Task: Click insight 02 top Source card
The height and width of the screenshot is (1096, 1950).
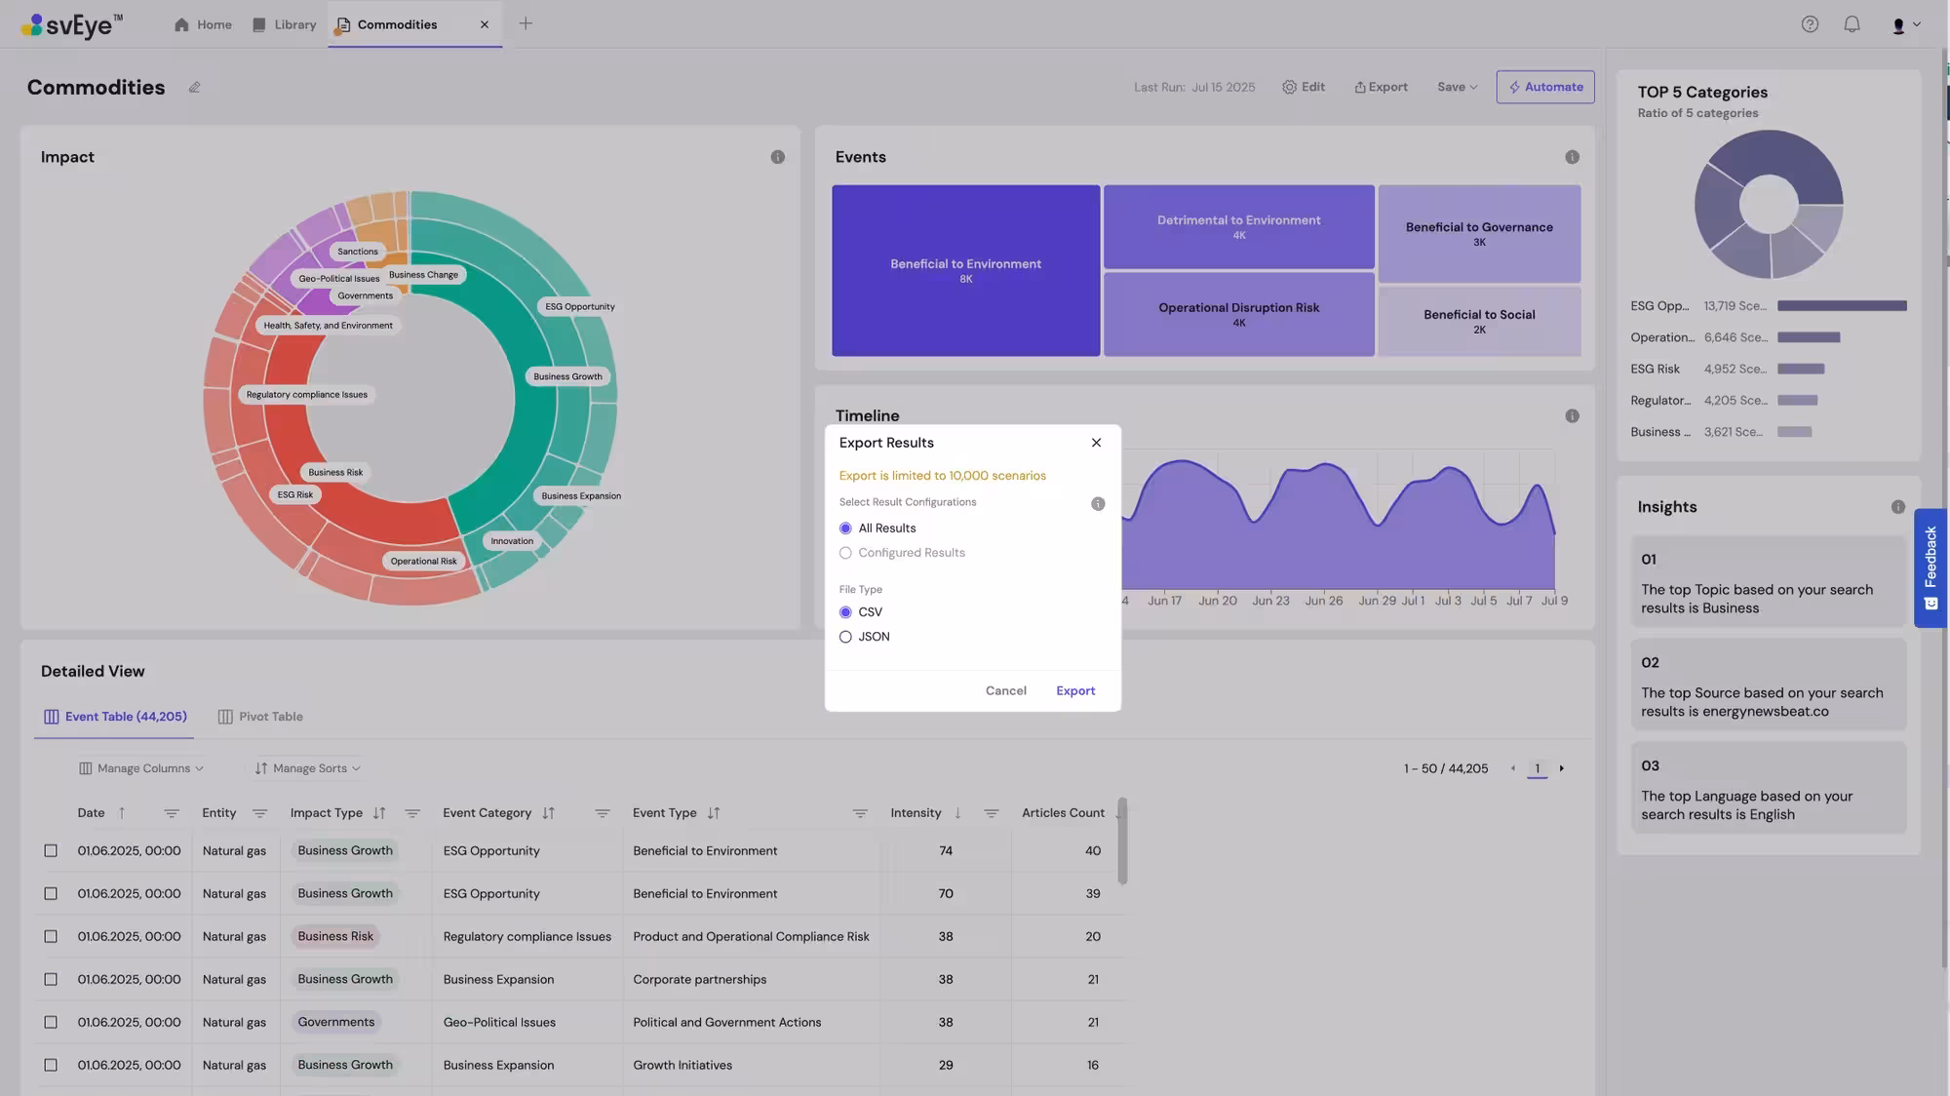Action: click(x=1768, y=685)
